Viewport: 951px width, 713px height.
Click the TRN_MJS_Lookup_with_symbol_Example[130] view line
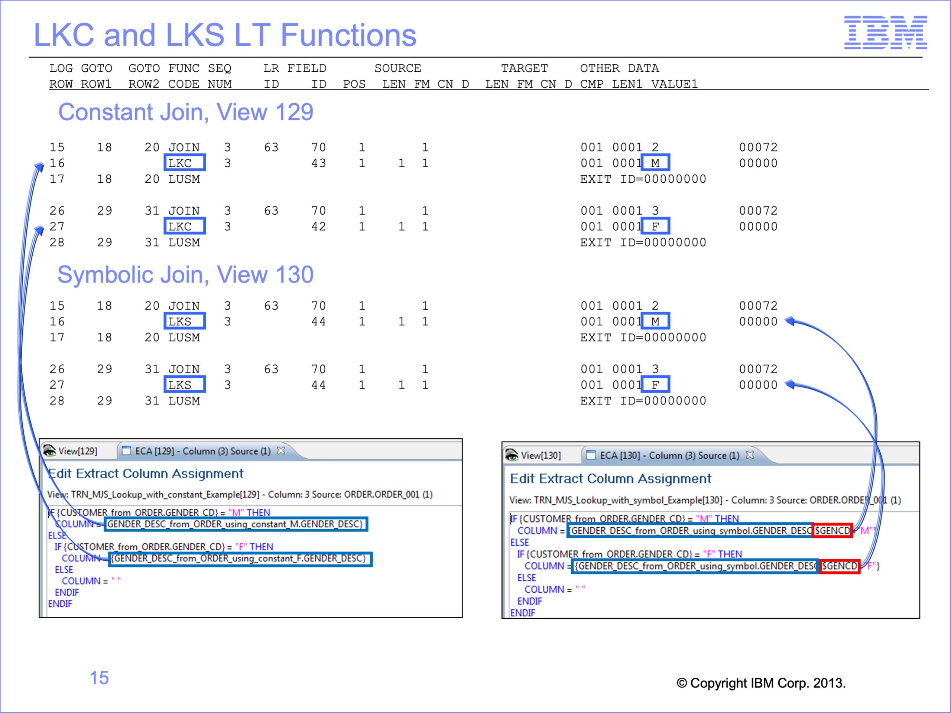pyautogui.click(x=705, y=500)
